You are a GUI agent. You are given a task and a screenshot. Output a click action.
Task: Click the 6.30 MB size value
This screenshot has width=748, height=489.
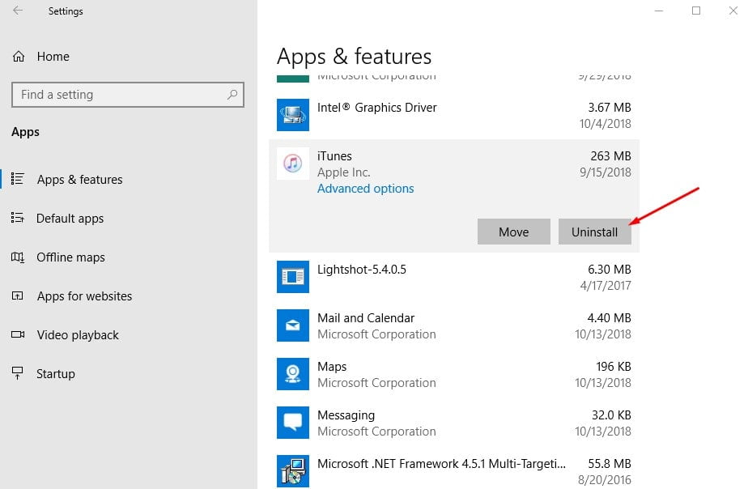(x=610, y=270)
